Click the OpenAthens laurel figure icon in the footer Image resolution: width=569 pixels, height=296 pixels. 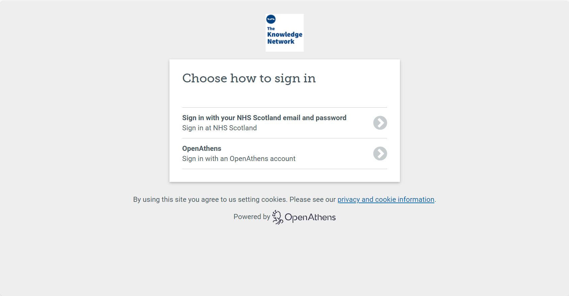[x=277, y=217]
